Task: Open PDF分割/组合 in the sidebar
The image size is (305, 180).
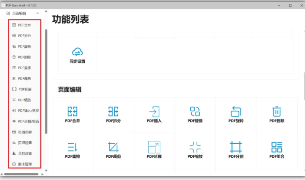Action: tap(26, 121)
